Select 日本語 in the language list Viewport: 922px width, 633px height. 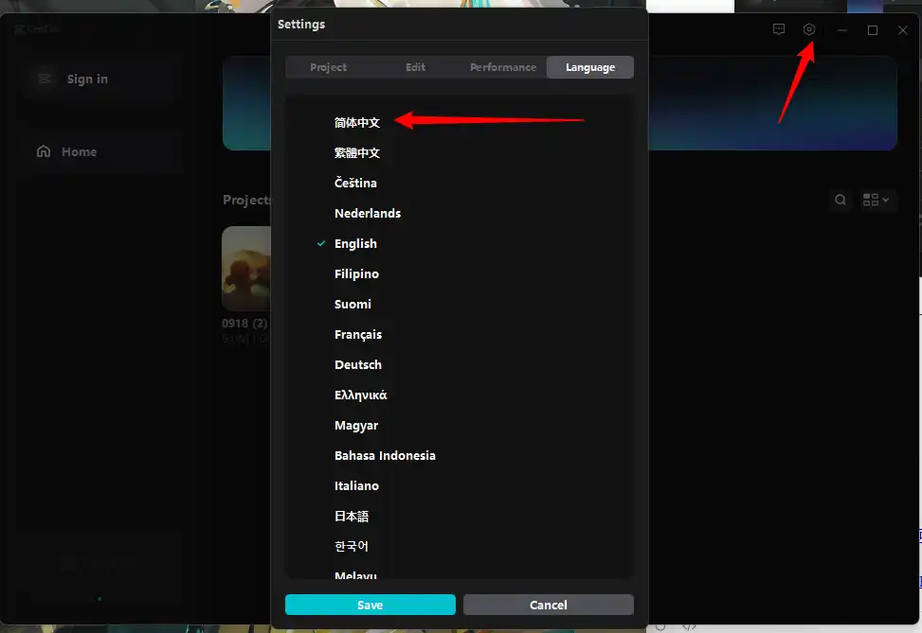352,516
